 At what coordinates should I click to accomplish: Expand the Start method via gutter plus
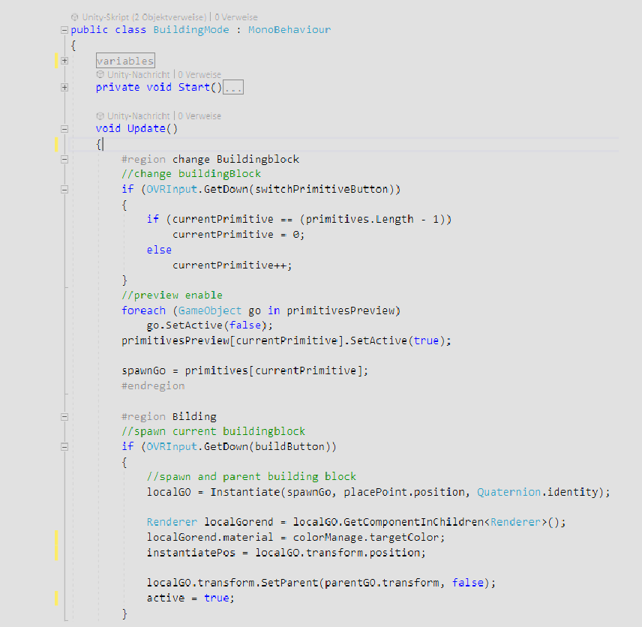(64, 88)
